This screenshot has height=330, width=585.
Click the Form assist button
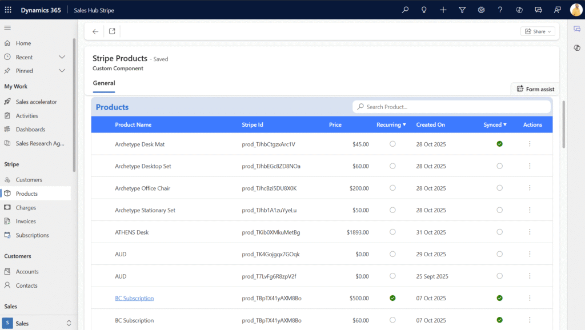click(x=535, y=88)
